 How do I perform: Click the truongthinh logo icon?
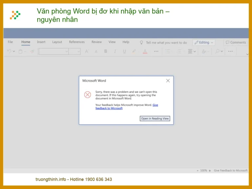point(15,15)
